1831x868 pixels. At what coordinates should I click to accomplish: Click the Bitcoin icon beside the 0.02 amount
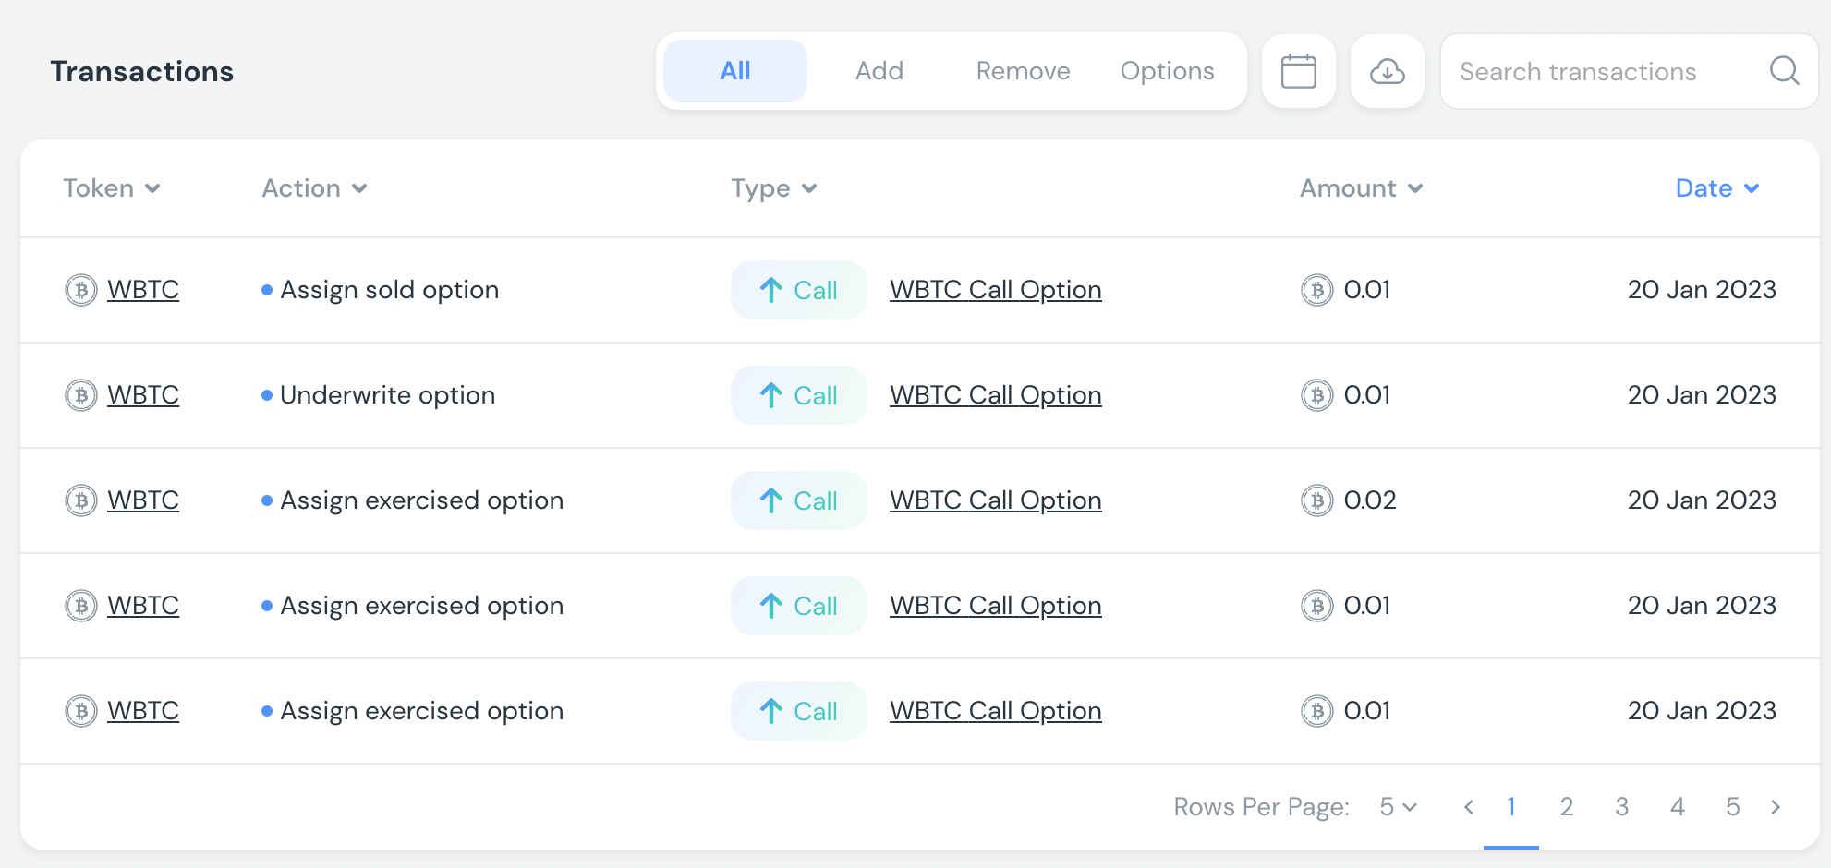point(1316,500)
